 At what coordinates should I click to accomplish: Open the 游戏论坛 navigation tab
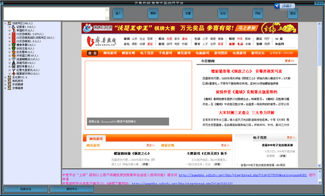258,53
